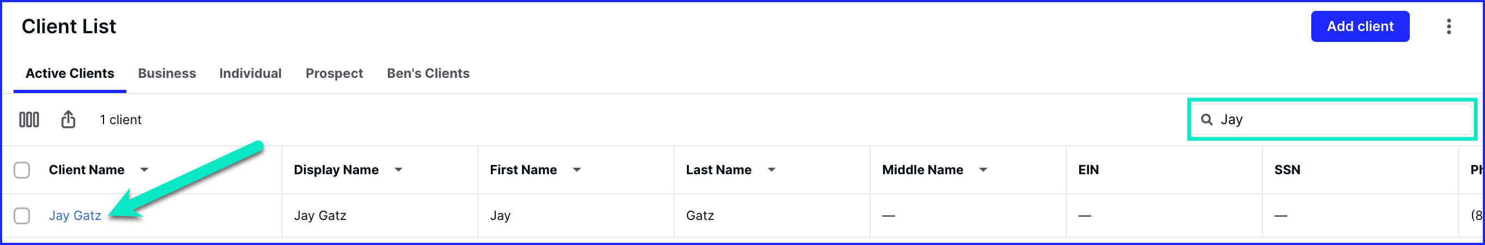
Task: Click the EIN column header
Action: [x=1088, y=170]
